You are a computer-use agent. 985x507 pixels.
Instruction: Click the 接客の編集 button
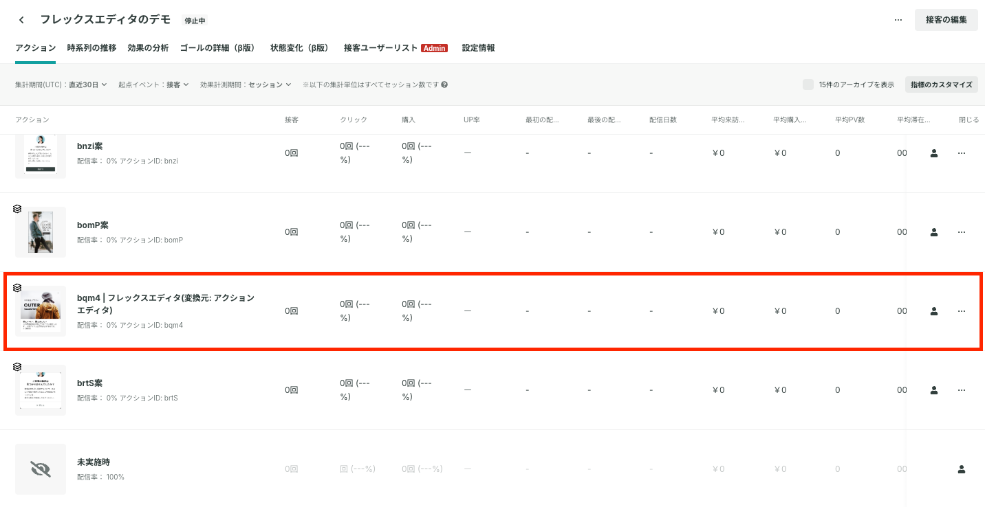pyautogui.click(x=946, y=20)
